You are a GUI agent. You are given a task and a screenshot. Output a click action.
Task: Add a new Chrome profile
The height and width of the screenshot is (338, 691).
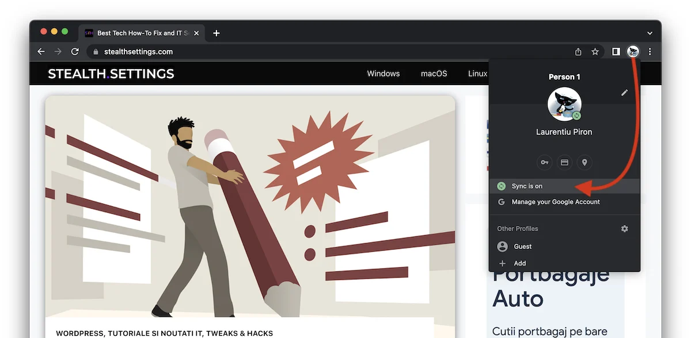click(519, 263)
